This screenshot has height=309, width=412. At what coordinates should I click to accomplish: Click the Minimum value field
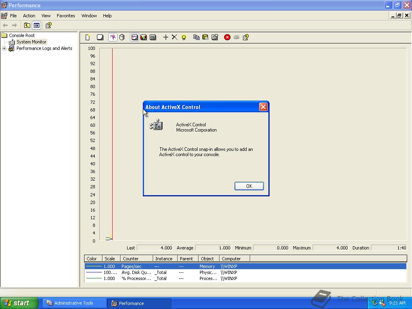pyautogui.click(x=271, y=248)
